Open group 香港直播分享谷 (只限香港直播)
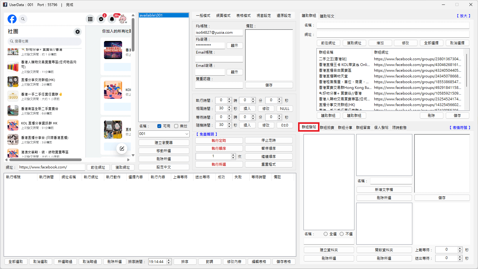Image resolution: width=478 pixels, height=269 pixels. 45,139
